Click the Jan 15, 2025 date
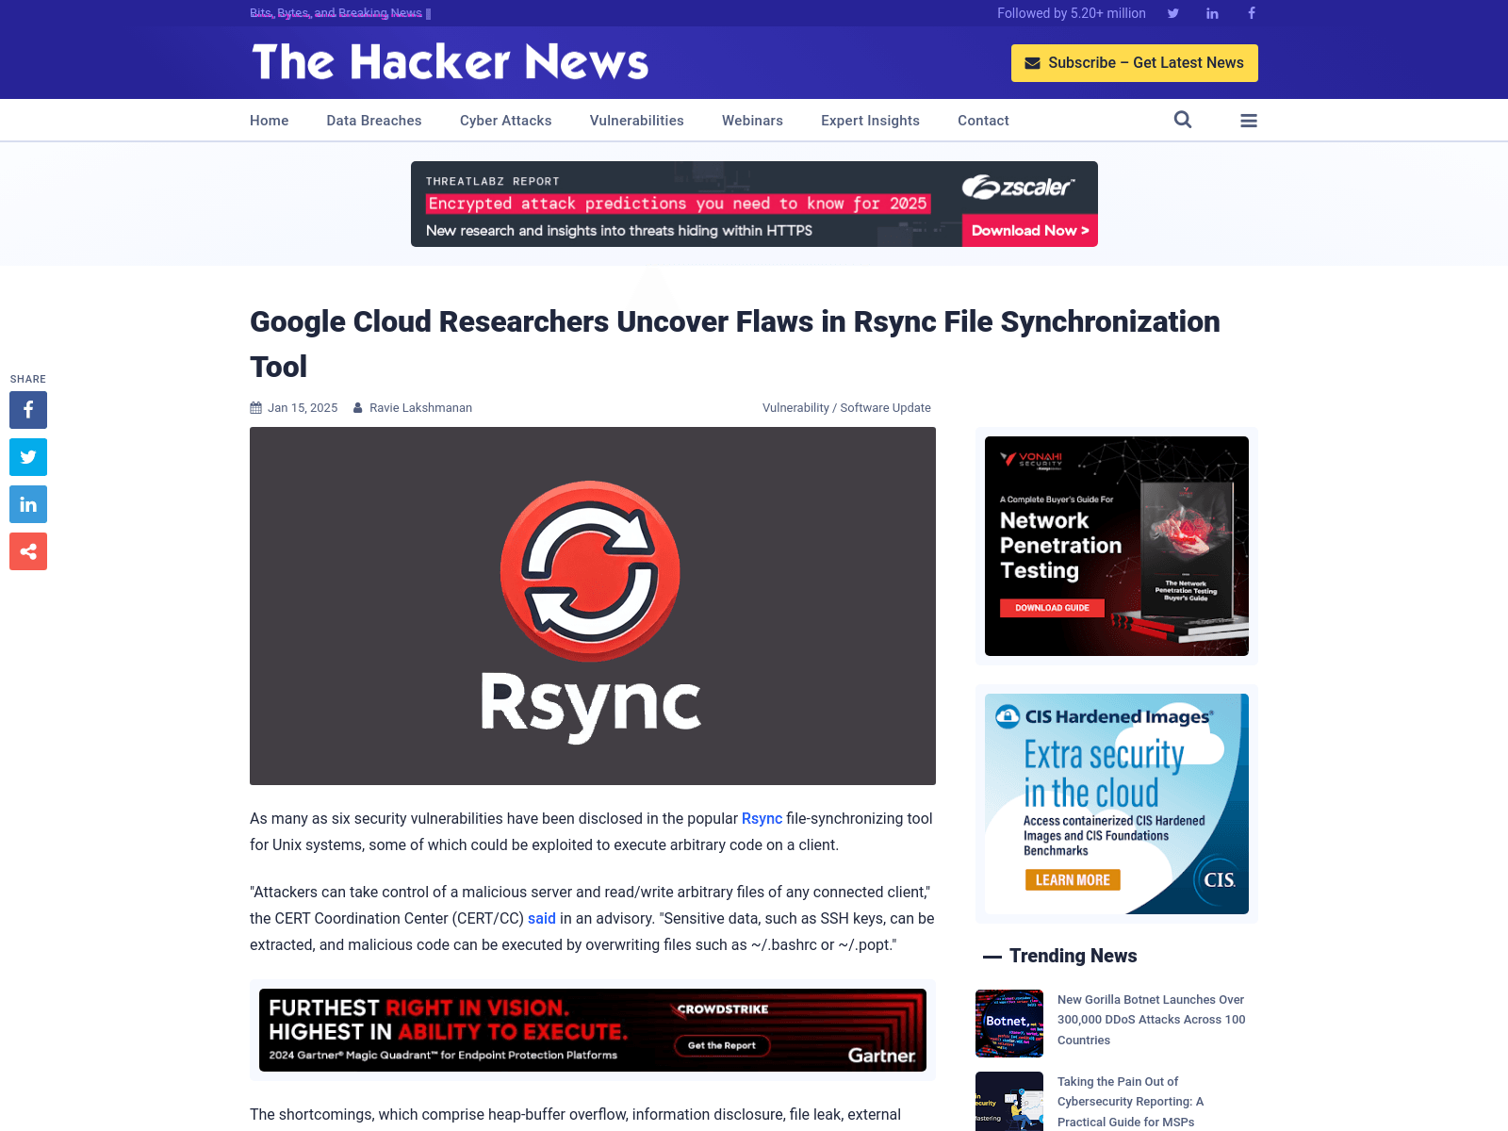Viewport: 1508px width, 1131px height. pyautogui.click(x=303, y=408)
